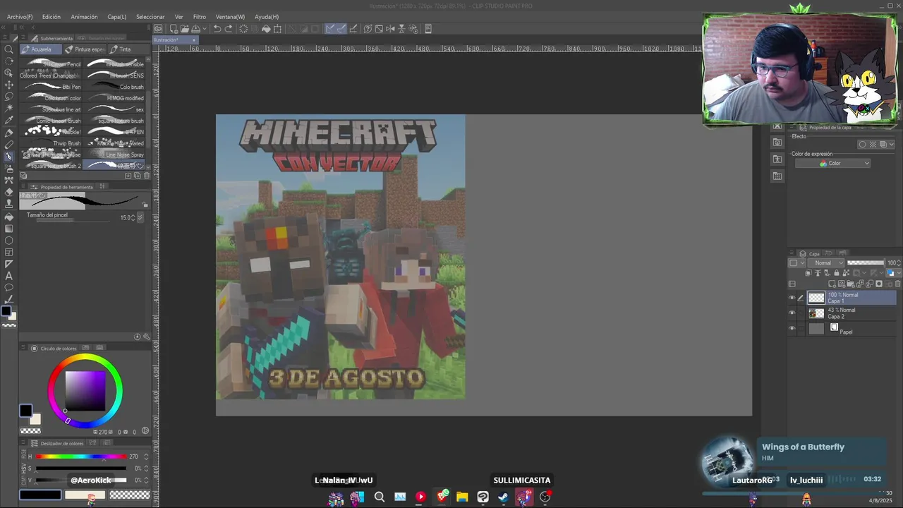Select the Fill bucket tool

9,217
